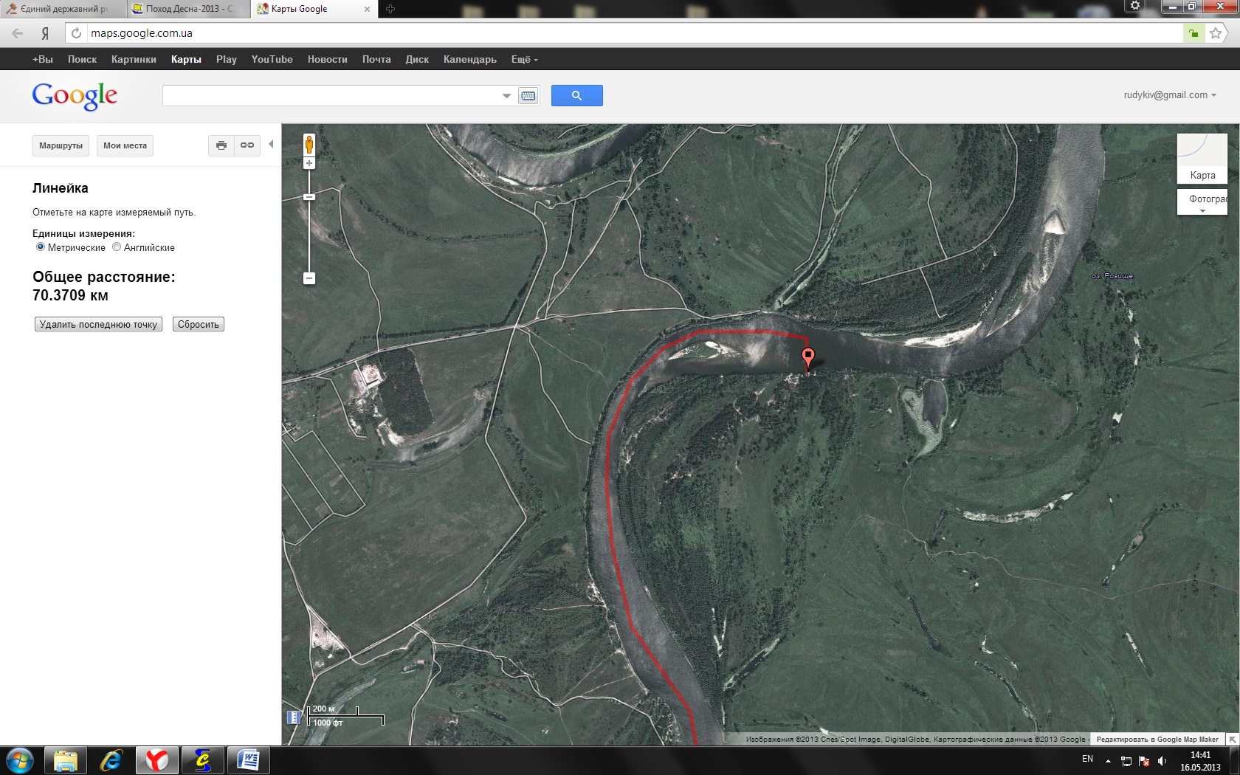Expand the search box suggestions arrow
This screenshot has width=1240, height=775.
pyautogui.click(x=506, y=95)
